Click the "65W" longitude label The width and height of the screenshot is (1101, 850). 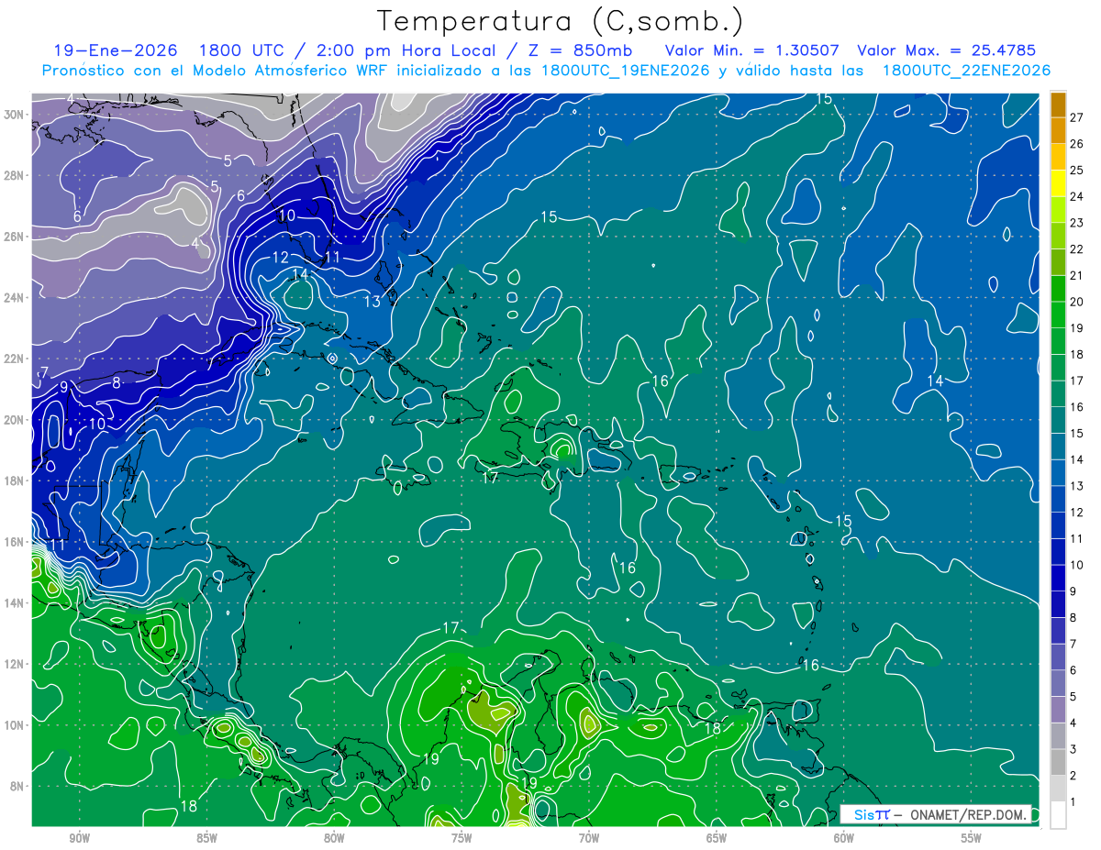pos(717,838)
